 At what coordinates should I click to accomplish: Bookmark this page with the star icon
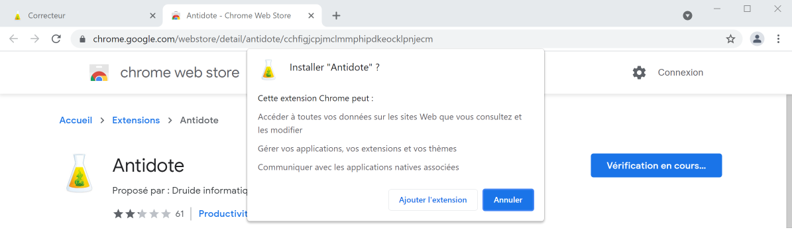pos(730,39)
